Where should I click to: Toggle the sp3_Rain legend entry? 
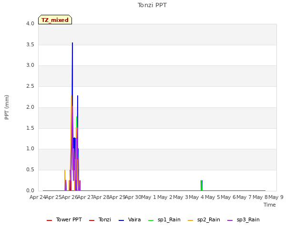tap(244, 219)
